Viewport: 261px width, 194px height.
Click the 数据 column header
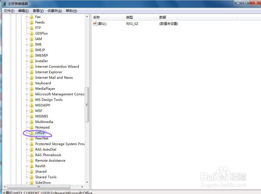point(197,17)
